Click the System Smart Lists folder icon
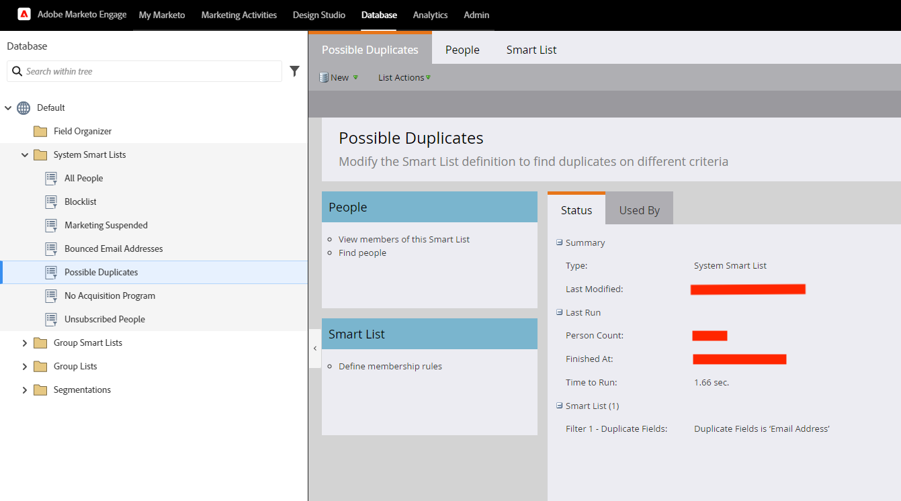The image size is (901, 501). [x=40, y=154]
